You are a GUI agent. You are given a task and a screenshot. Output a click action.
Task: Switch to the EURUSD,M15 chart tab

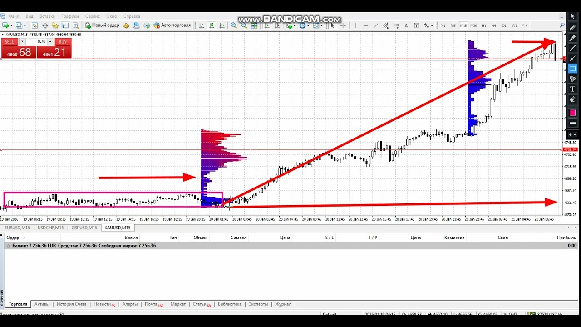pos(17,228)
